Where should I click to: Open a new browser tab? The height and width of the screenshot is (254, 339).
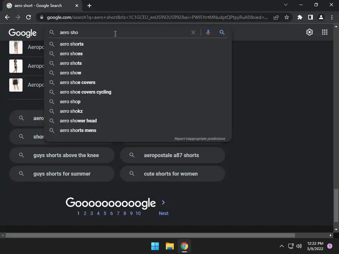click(x=89, y=6)
